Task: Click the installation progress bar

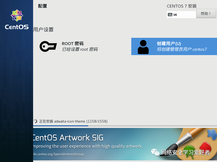Action: [125, 126]
